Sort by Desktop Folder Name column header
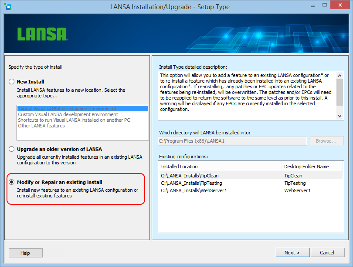 (x=312, y=167)
